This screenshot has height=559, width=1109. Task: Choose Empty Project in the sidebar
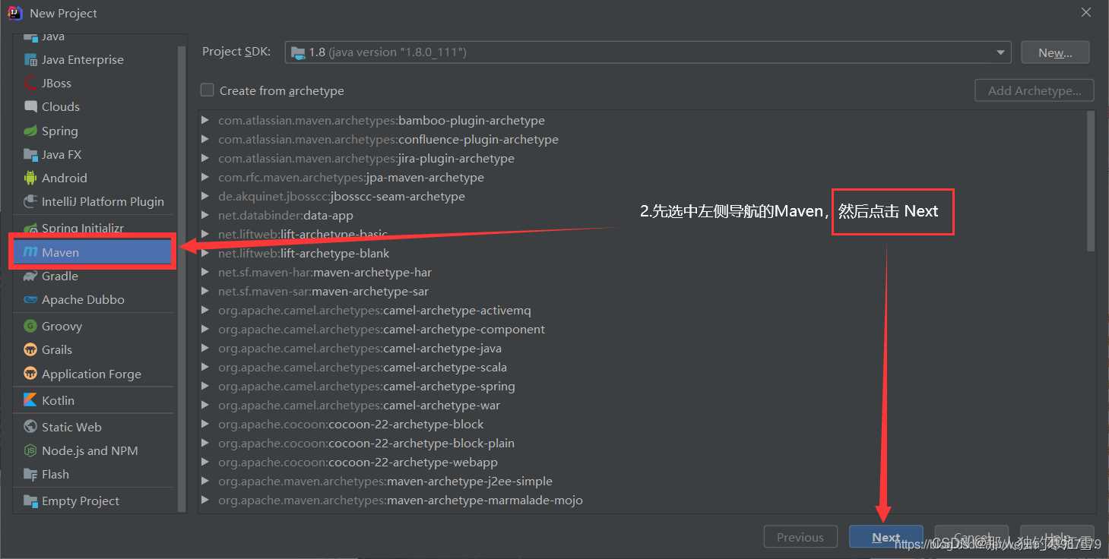(x=80, y=501)
